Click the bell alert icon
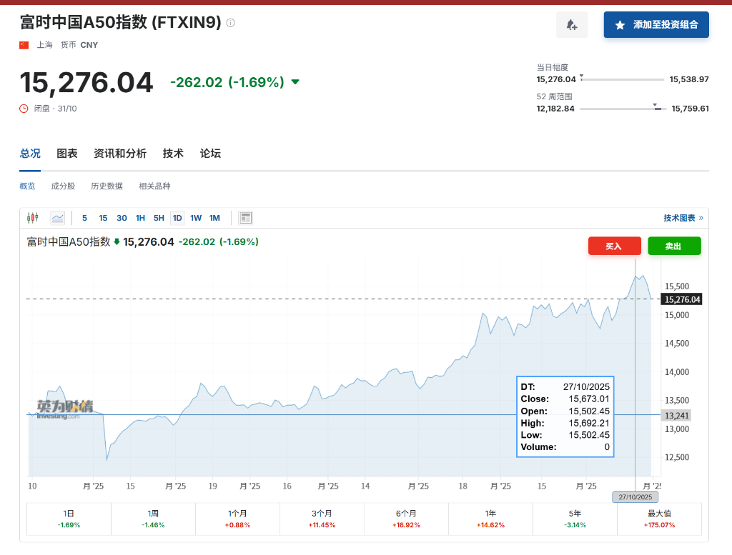This screenshot has height=555, width=732. click(x=571, y=25)
